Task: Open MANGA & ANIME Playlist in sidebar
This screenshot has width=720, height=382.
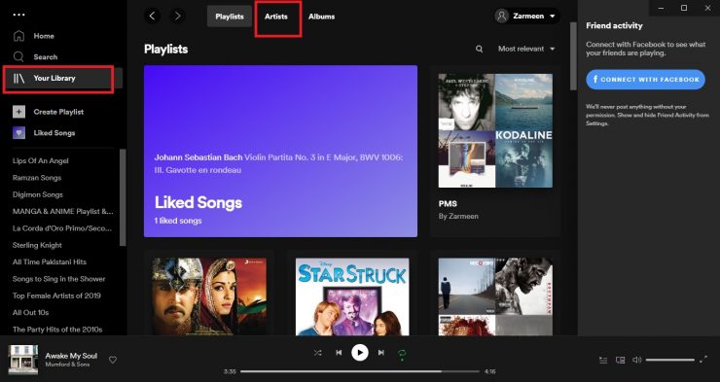Action: click(x=62, y=211)
